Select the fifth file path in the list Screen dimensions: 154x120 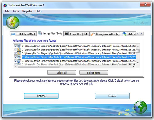coord(79,61)
